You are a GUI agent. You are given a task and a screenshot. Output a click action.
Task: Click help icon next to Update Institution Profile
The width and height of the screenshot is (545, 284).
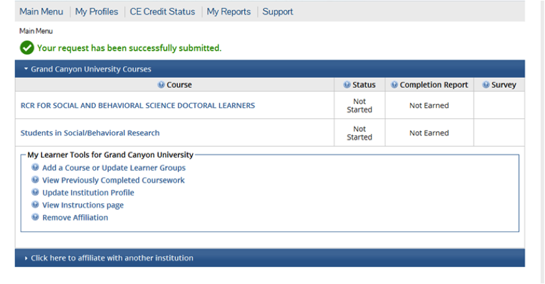coord(35,192)
